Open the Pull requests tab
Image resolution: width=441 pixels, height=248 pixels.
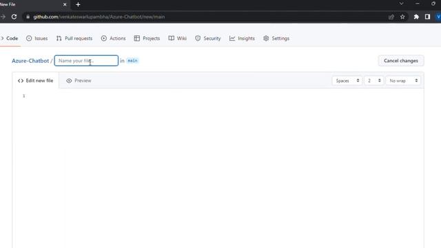tap(74, 39)
